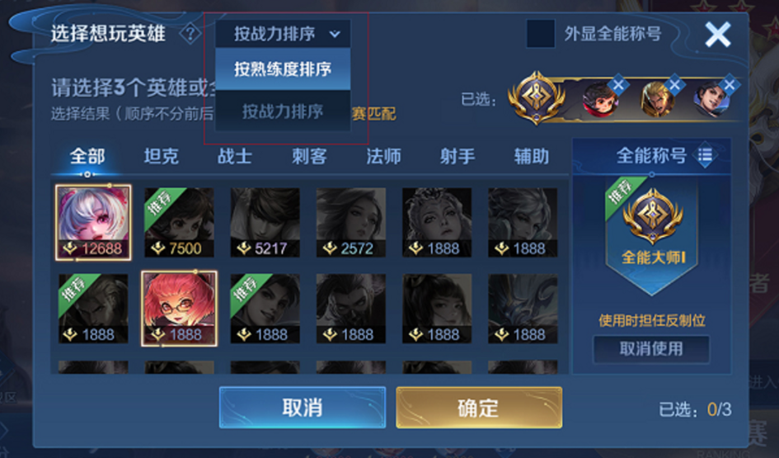Image resolution: width=779 pixels, height=458 pixels.
Task: Choose 按熟练度排序 option
Action: pos(284,69)
